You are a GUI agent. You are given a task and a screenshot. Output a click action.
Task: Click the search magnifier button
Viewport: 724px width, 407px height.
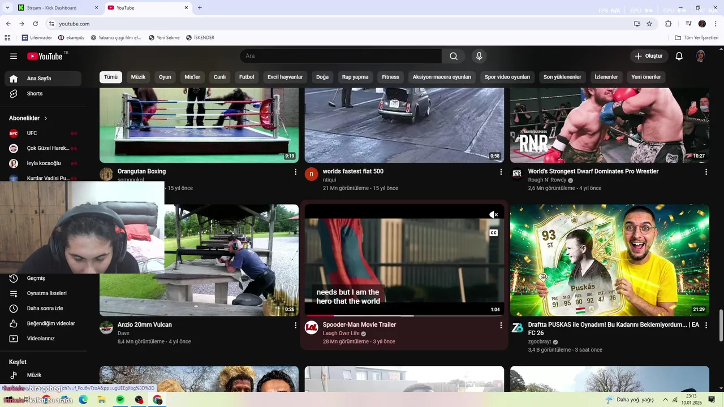(454, 56)
